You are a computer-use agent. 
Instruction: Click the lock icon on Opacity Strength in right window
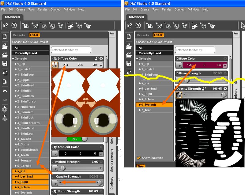pos(204,88)
